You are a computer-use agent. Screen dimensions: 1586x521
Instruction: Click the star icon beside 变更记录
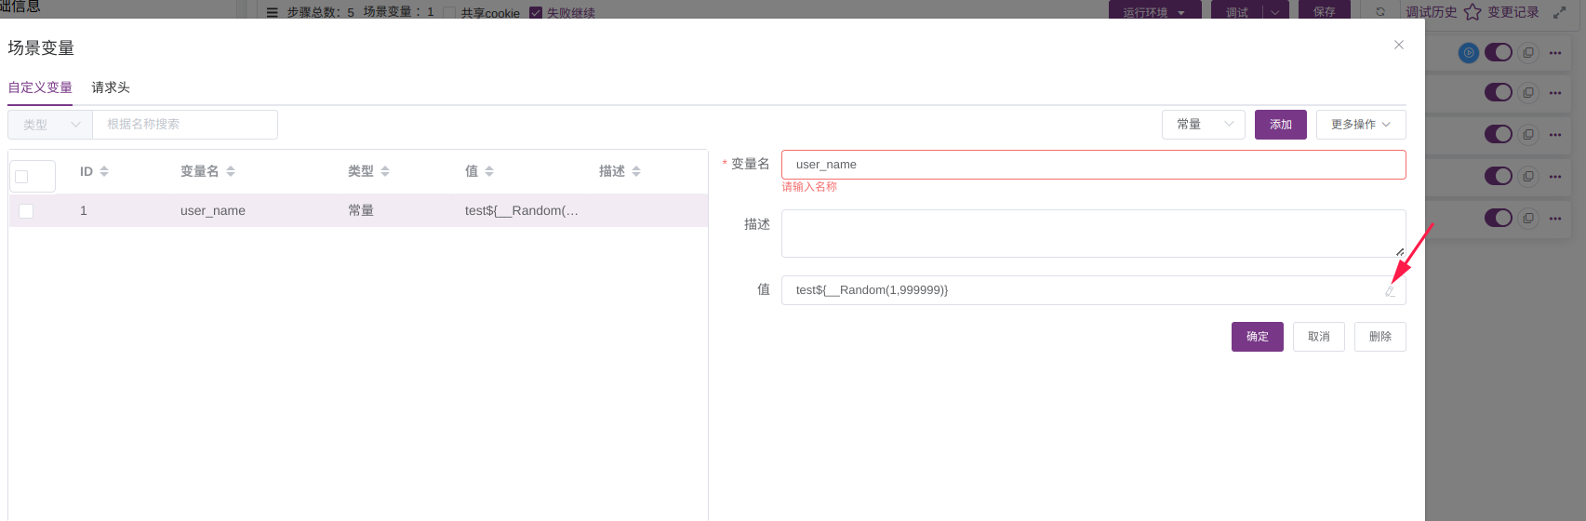[1473, 12]
